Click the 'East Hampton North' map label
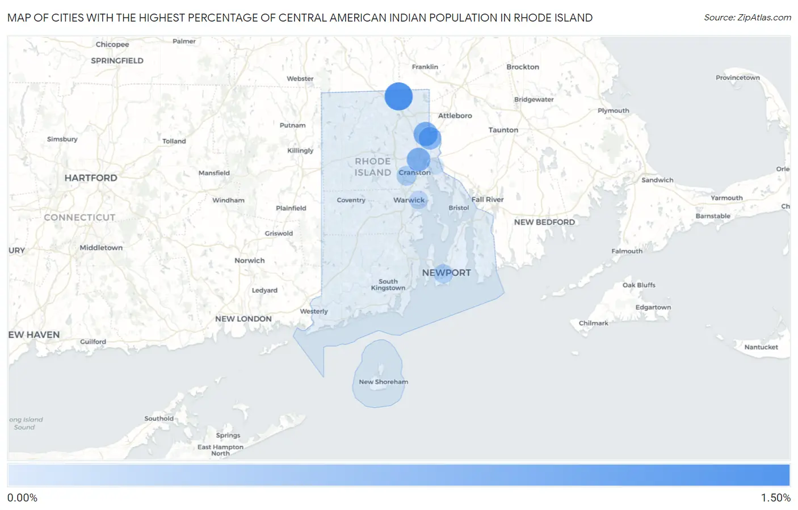This screenshot has width=798, height=510. (220, 450)
